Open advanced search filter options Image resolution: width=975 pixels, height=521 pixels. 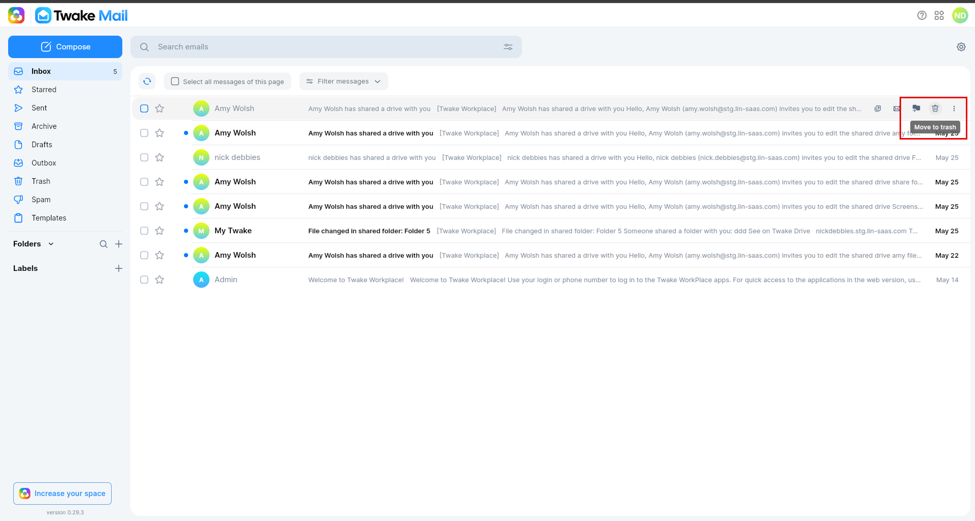tap(508, 47)
